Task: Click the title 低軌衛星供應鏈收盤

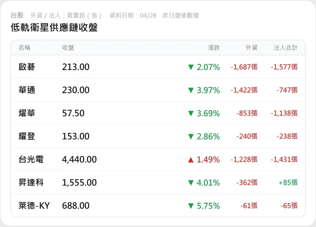Action: coord(54,28)
